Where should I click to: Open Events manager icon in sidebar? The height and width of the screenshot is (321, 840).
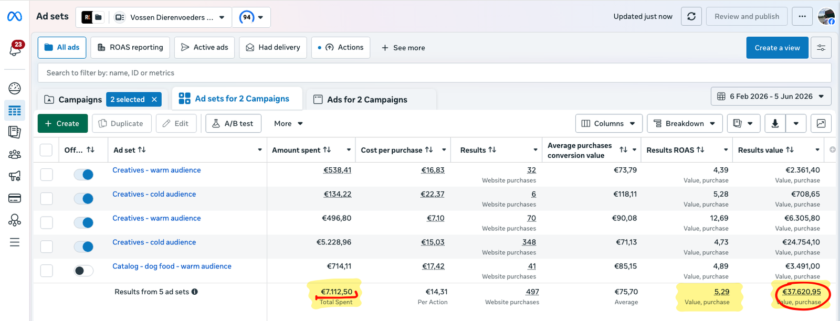15,220
